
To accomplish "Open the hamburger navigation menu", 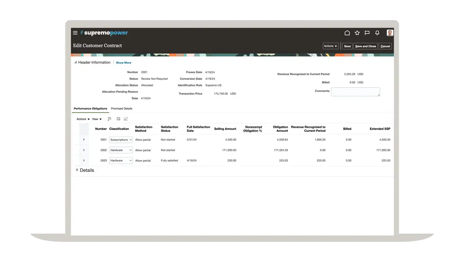I will [x=75, y=33].
